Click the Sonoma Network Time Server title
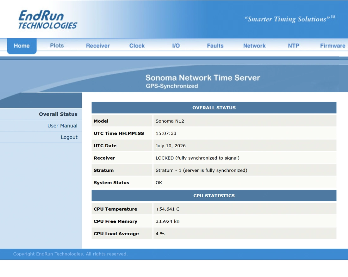 (202, 78)
